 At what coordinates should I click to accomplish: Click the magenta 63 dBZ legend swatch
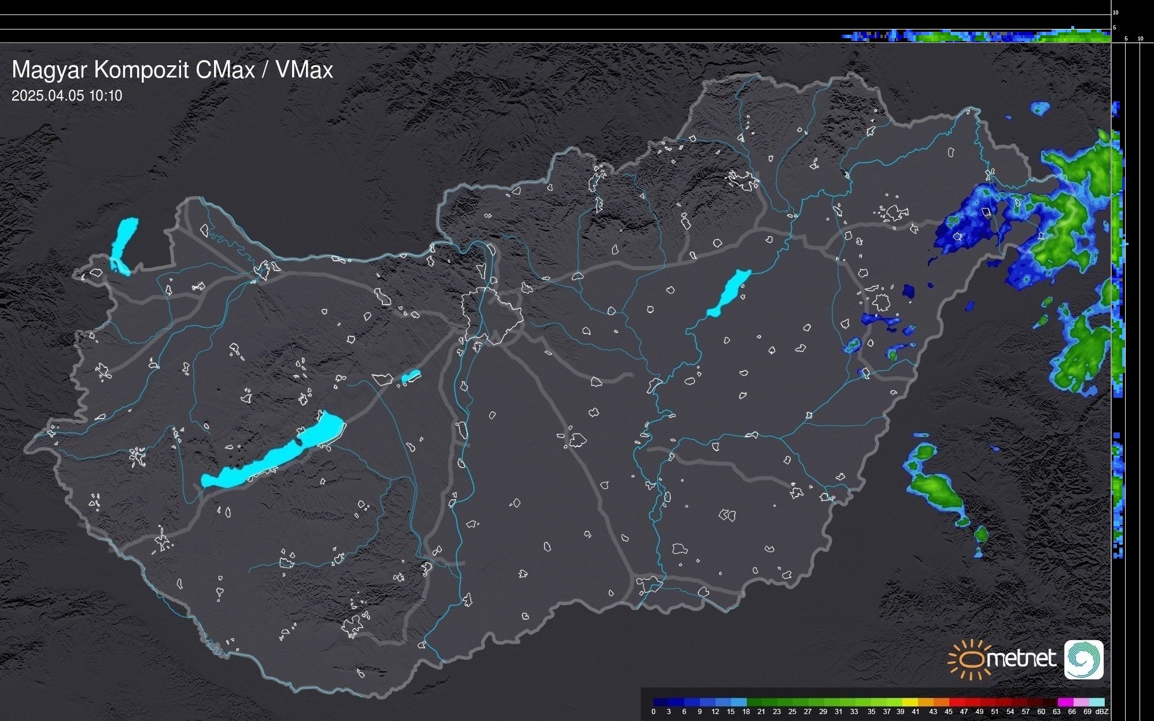[1065, 702]
